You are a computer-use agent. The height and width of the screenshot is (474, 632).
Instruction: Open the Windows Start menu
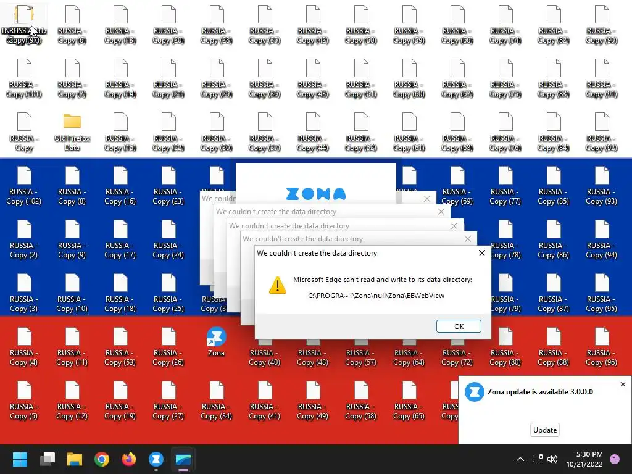(x=20, y=459)
